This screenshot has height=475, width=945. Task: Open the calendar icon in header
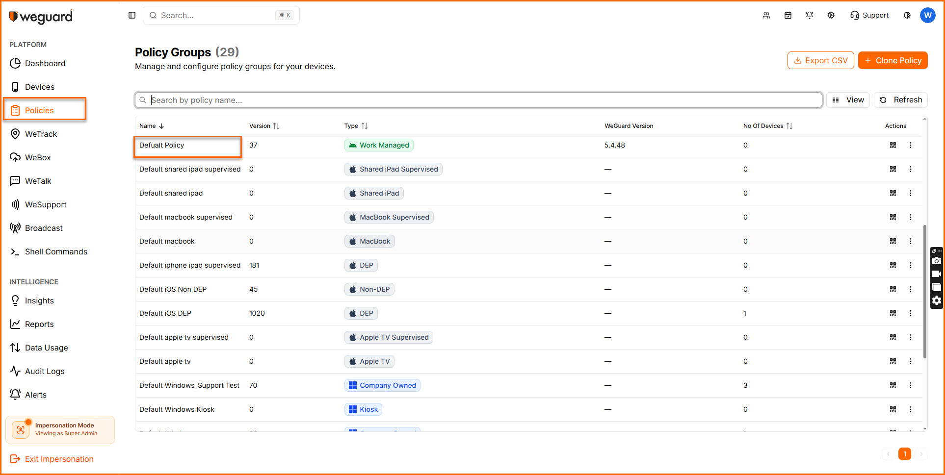click(788, 15)
